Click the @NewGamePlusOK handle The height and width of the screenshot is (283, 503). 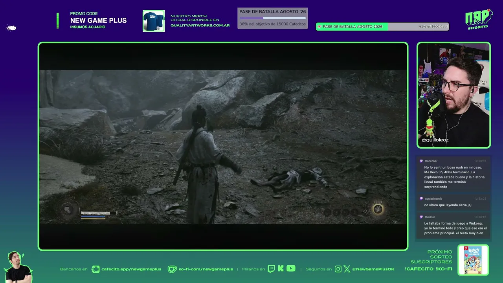(x=373, y=269)
